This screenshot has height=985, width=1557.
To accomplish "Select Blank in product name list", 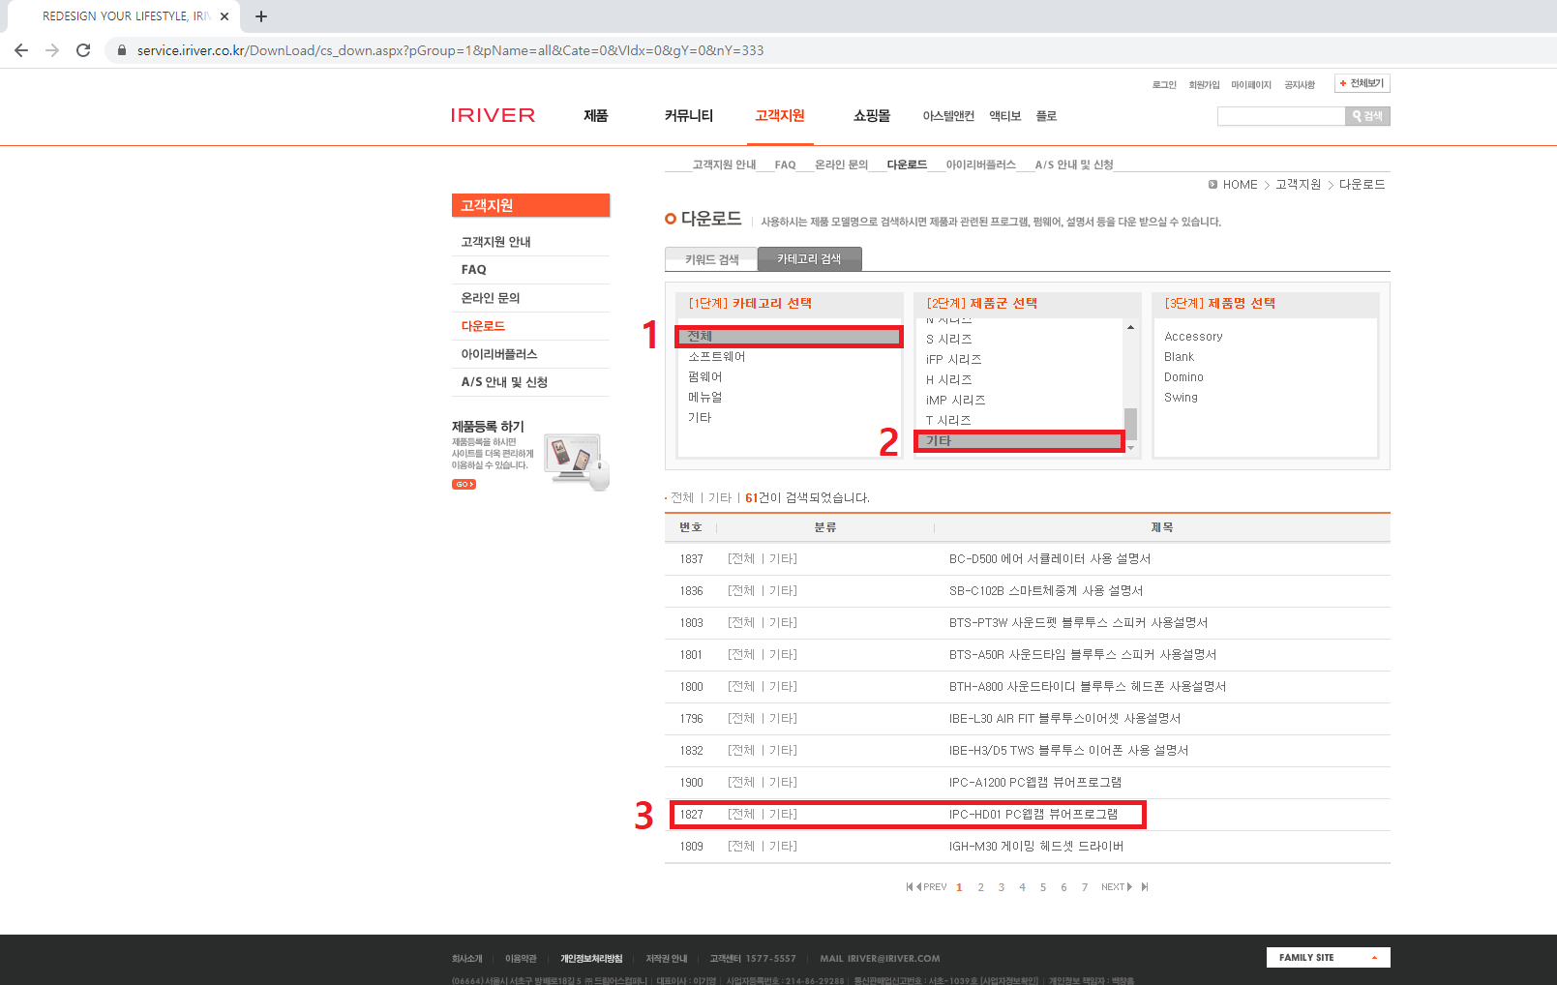I will tap(1179, 357).
